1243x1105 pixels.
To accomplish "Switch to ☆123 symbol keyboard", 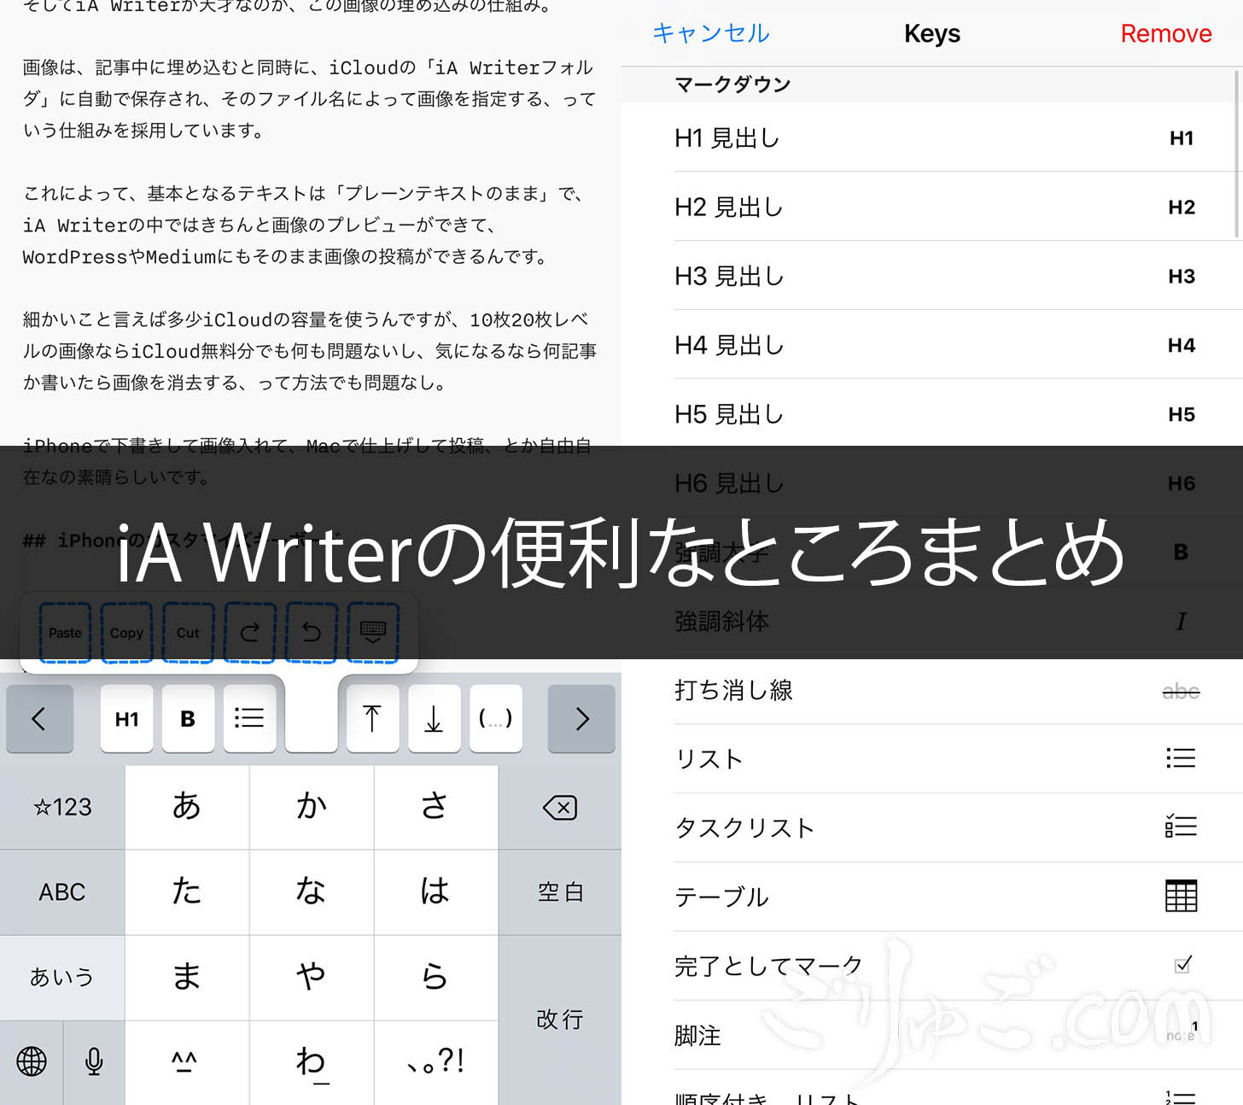I will (62, 808).
